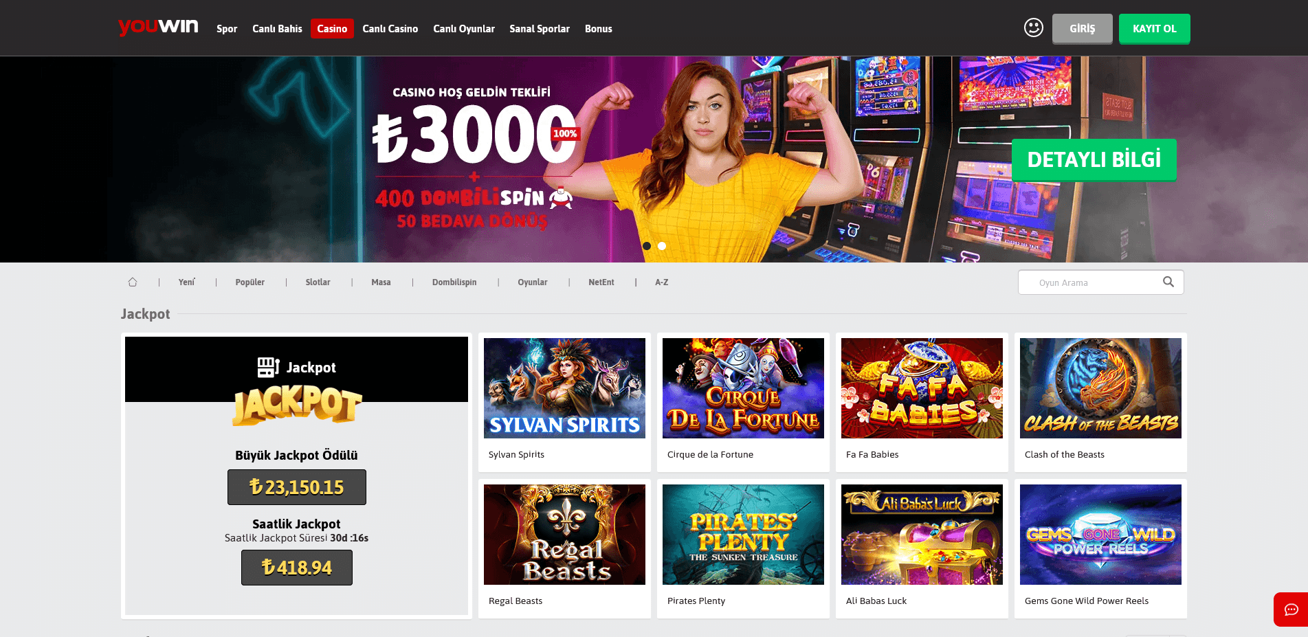This screenshot has width=1308, height=637.
Task: Select the second banner carousel dot
Action: 662,246
